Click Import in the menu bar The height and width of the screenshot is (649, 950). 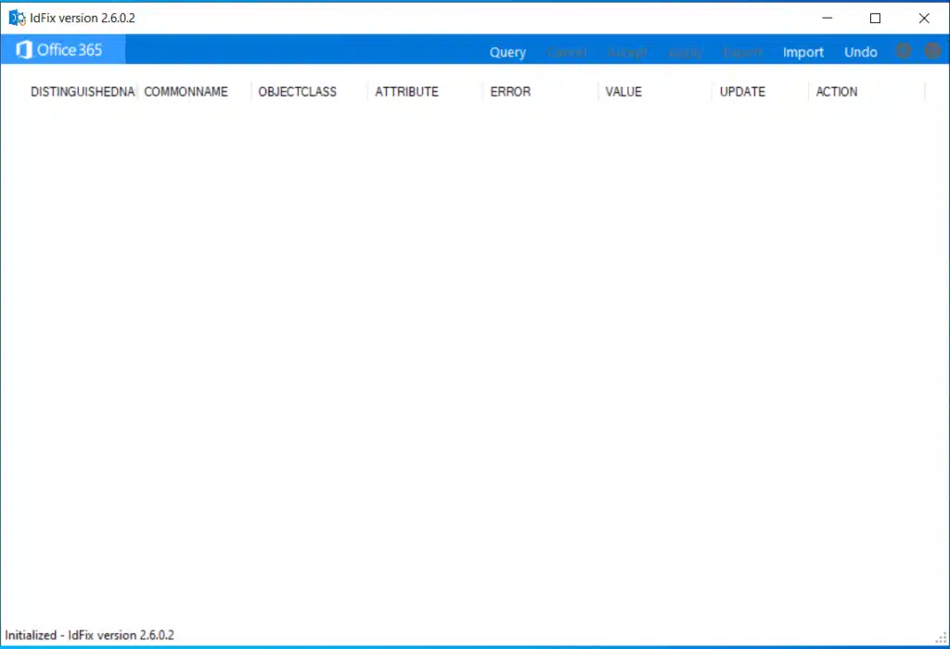802,52
